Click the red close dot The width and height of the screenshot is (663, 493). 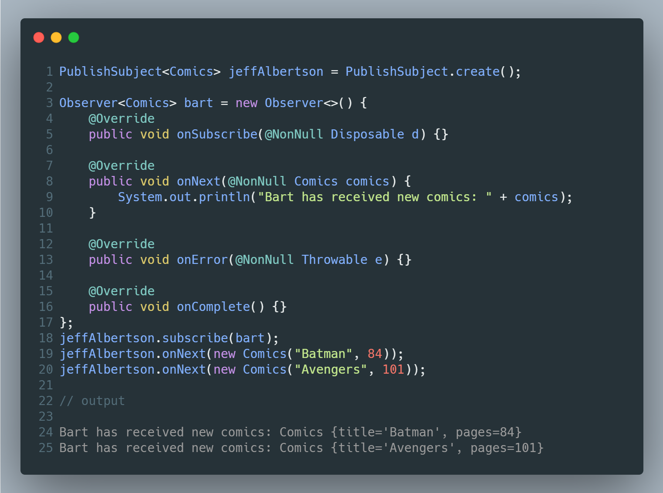click(39, 37)
